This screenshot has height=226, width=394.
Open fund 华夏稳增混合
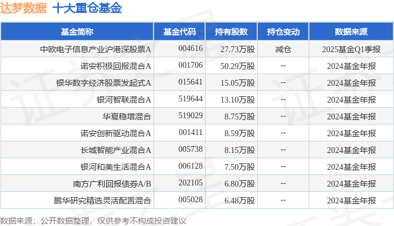pos(127,116)
